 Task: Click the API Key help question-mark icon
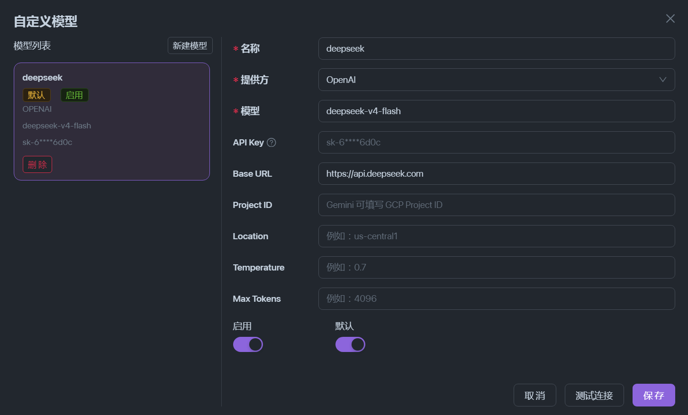[x=272, y=143]
